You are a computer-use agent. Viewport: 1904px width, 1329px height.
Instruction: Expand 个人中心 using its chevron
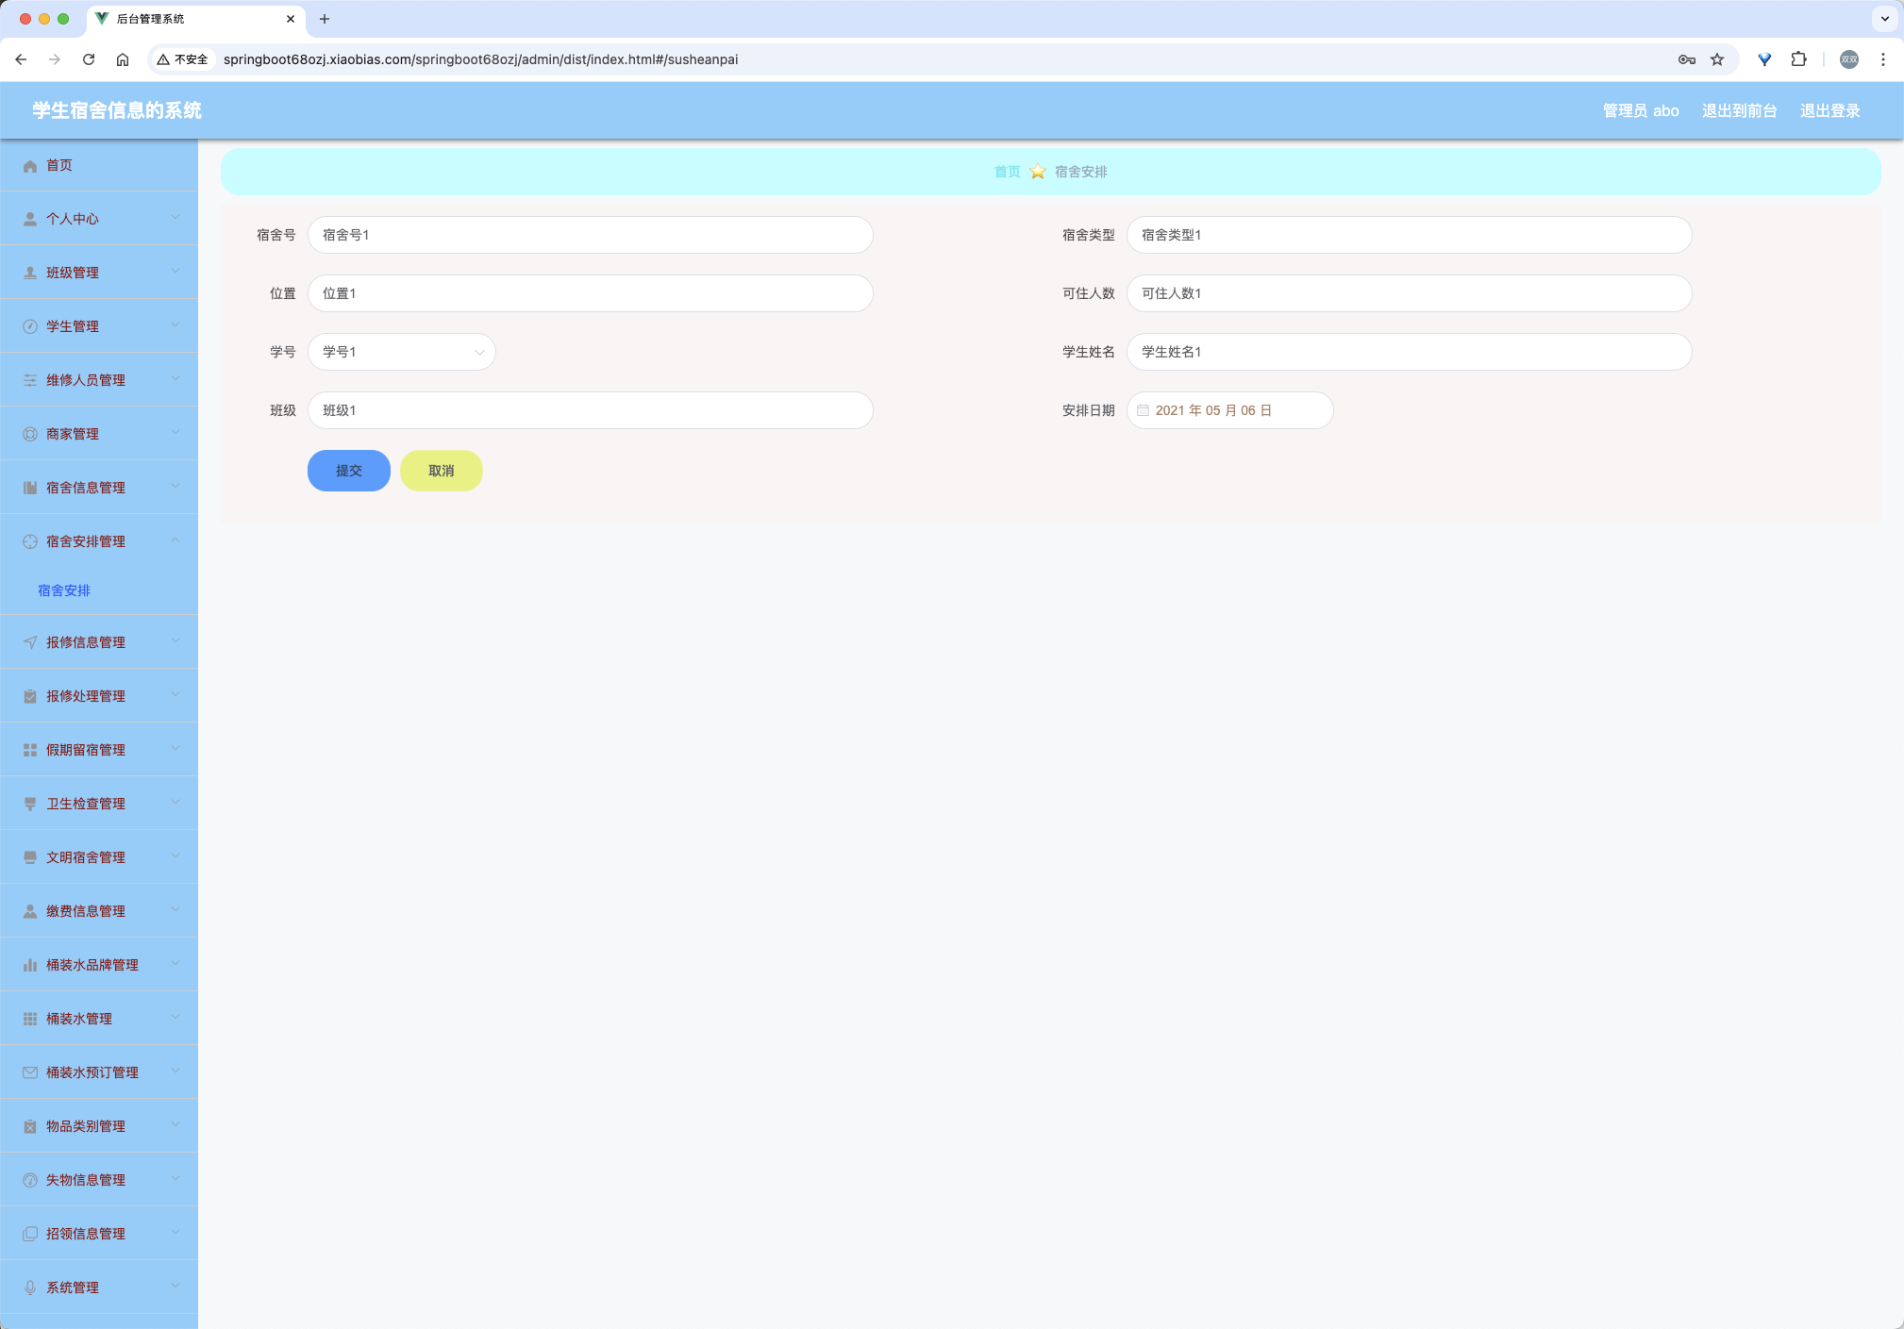[175, 218]
